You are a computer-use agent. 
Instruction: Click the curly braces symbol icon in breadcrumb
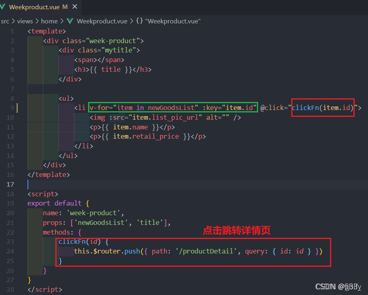[x=139, y=21]
